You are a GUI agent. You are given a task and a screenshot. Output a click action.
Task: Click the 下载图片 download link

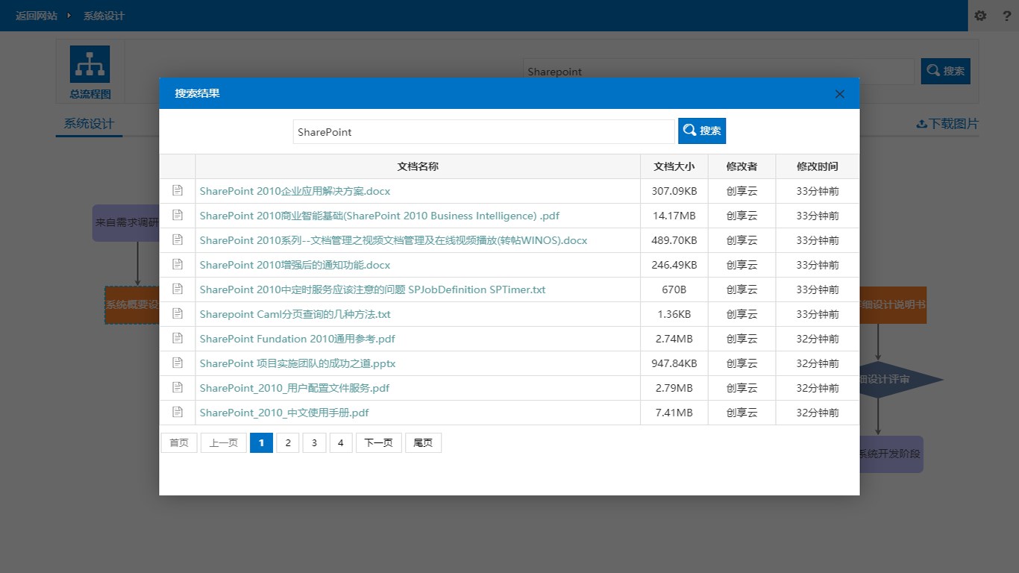pyautogui.click(x=947, y=124)
